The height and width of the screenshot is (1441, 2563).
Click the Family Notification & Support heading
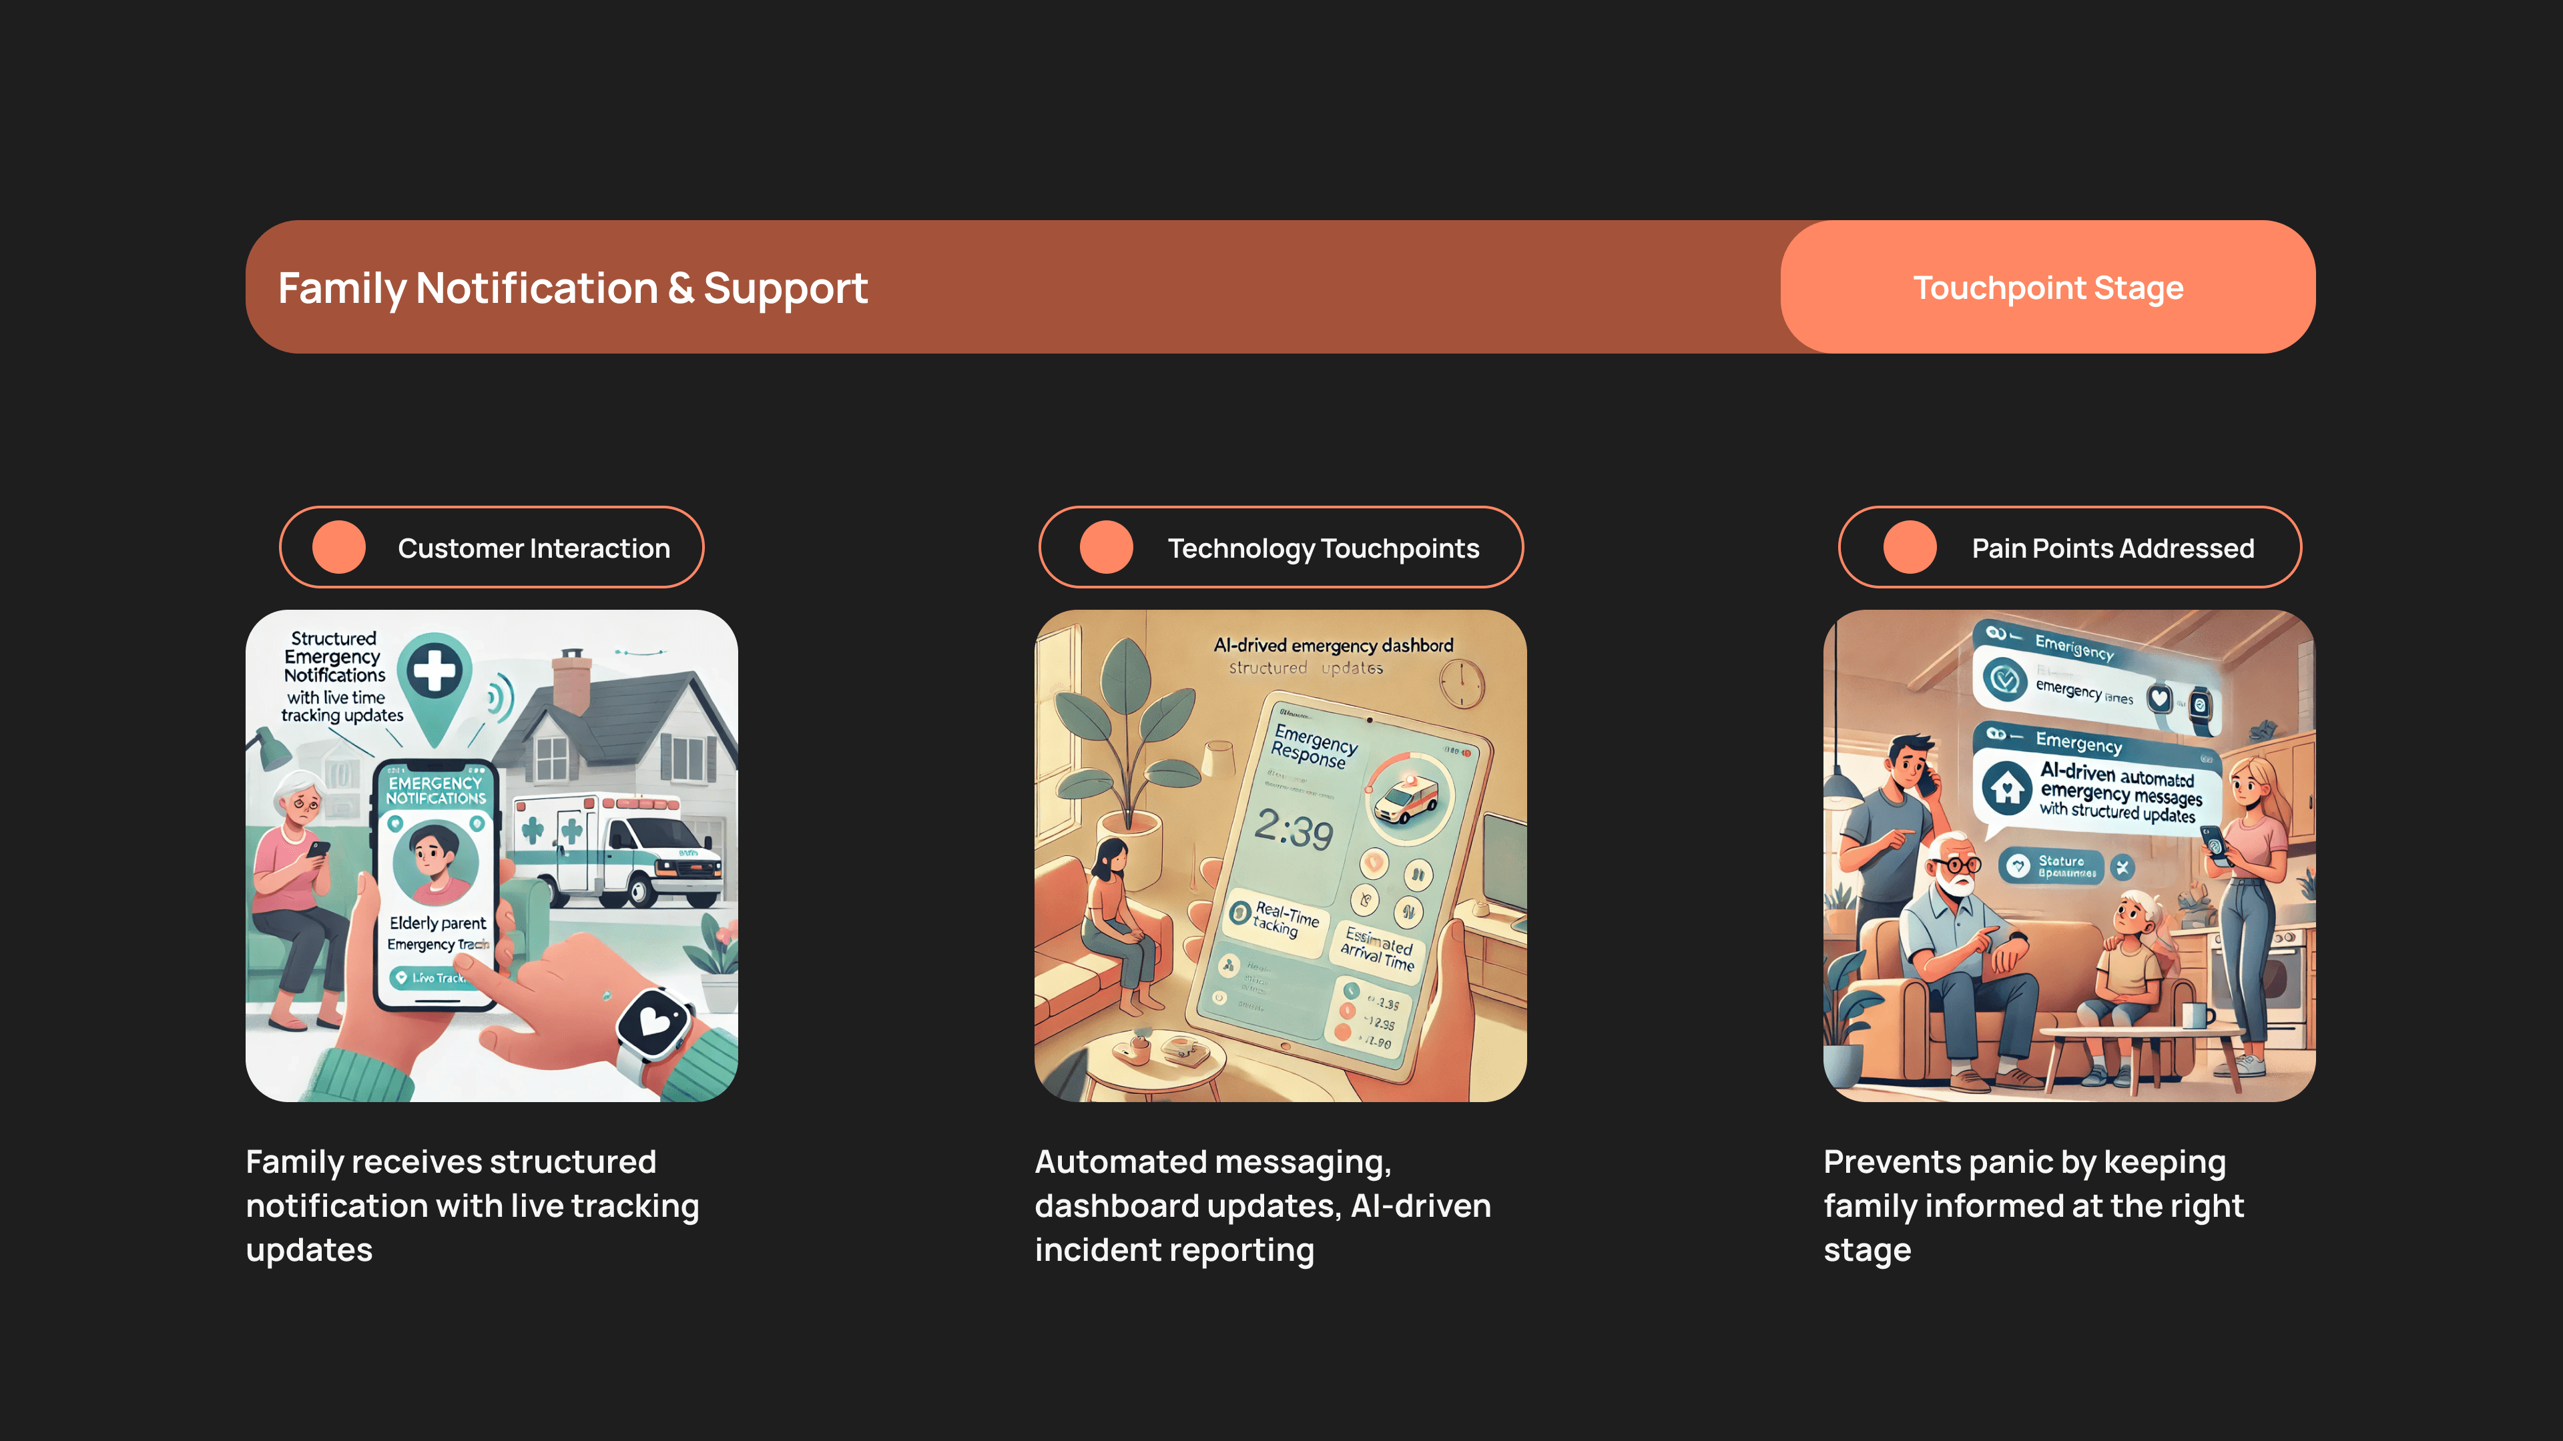click(572, 288)
